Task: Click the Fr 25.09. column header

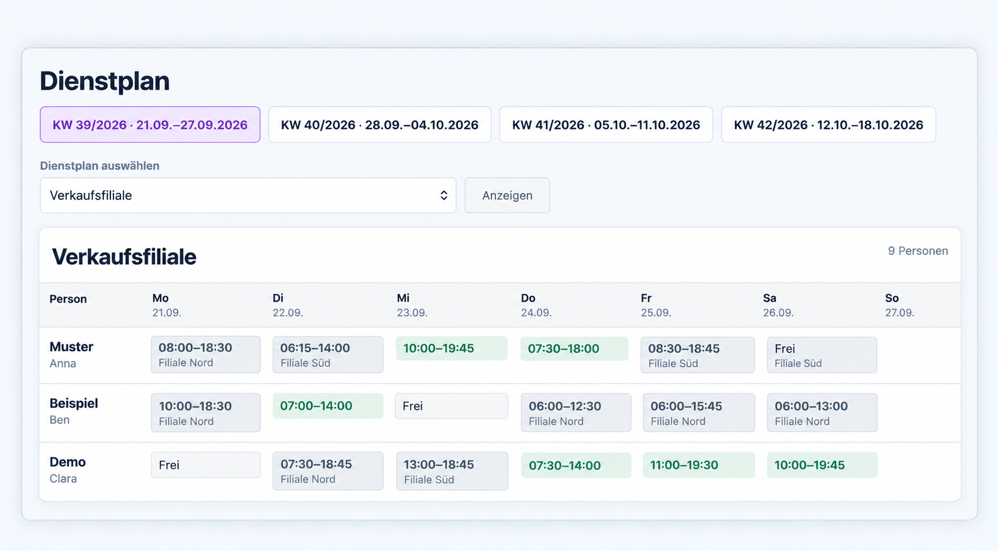Action: click(656, 305)
